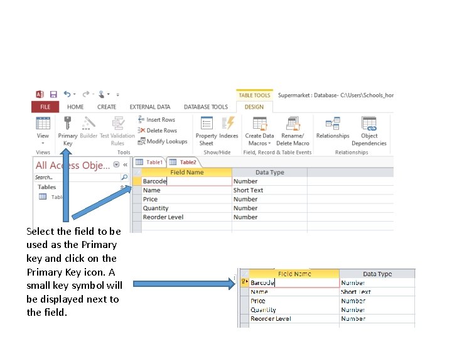Expand the View button dropdown arrow

tap(43, 143)
